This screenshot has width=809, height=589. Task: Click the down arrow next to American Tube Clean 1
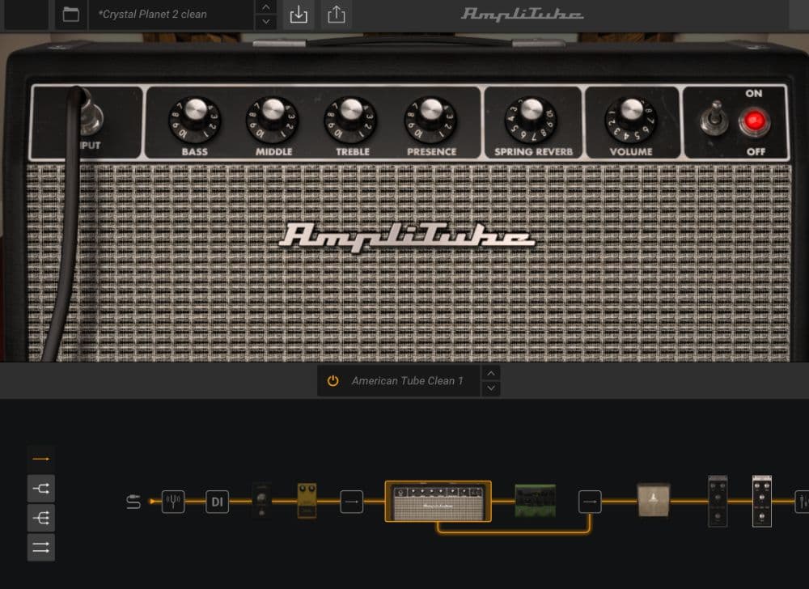pos(490,388)
